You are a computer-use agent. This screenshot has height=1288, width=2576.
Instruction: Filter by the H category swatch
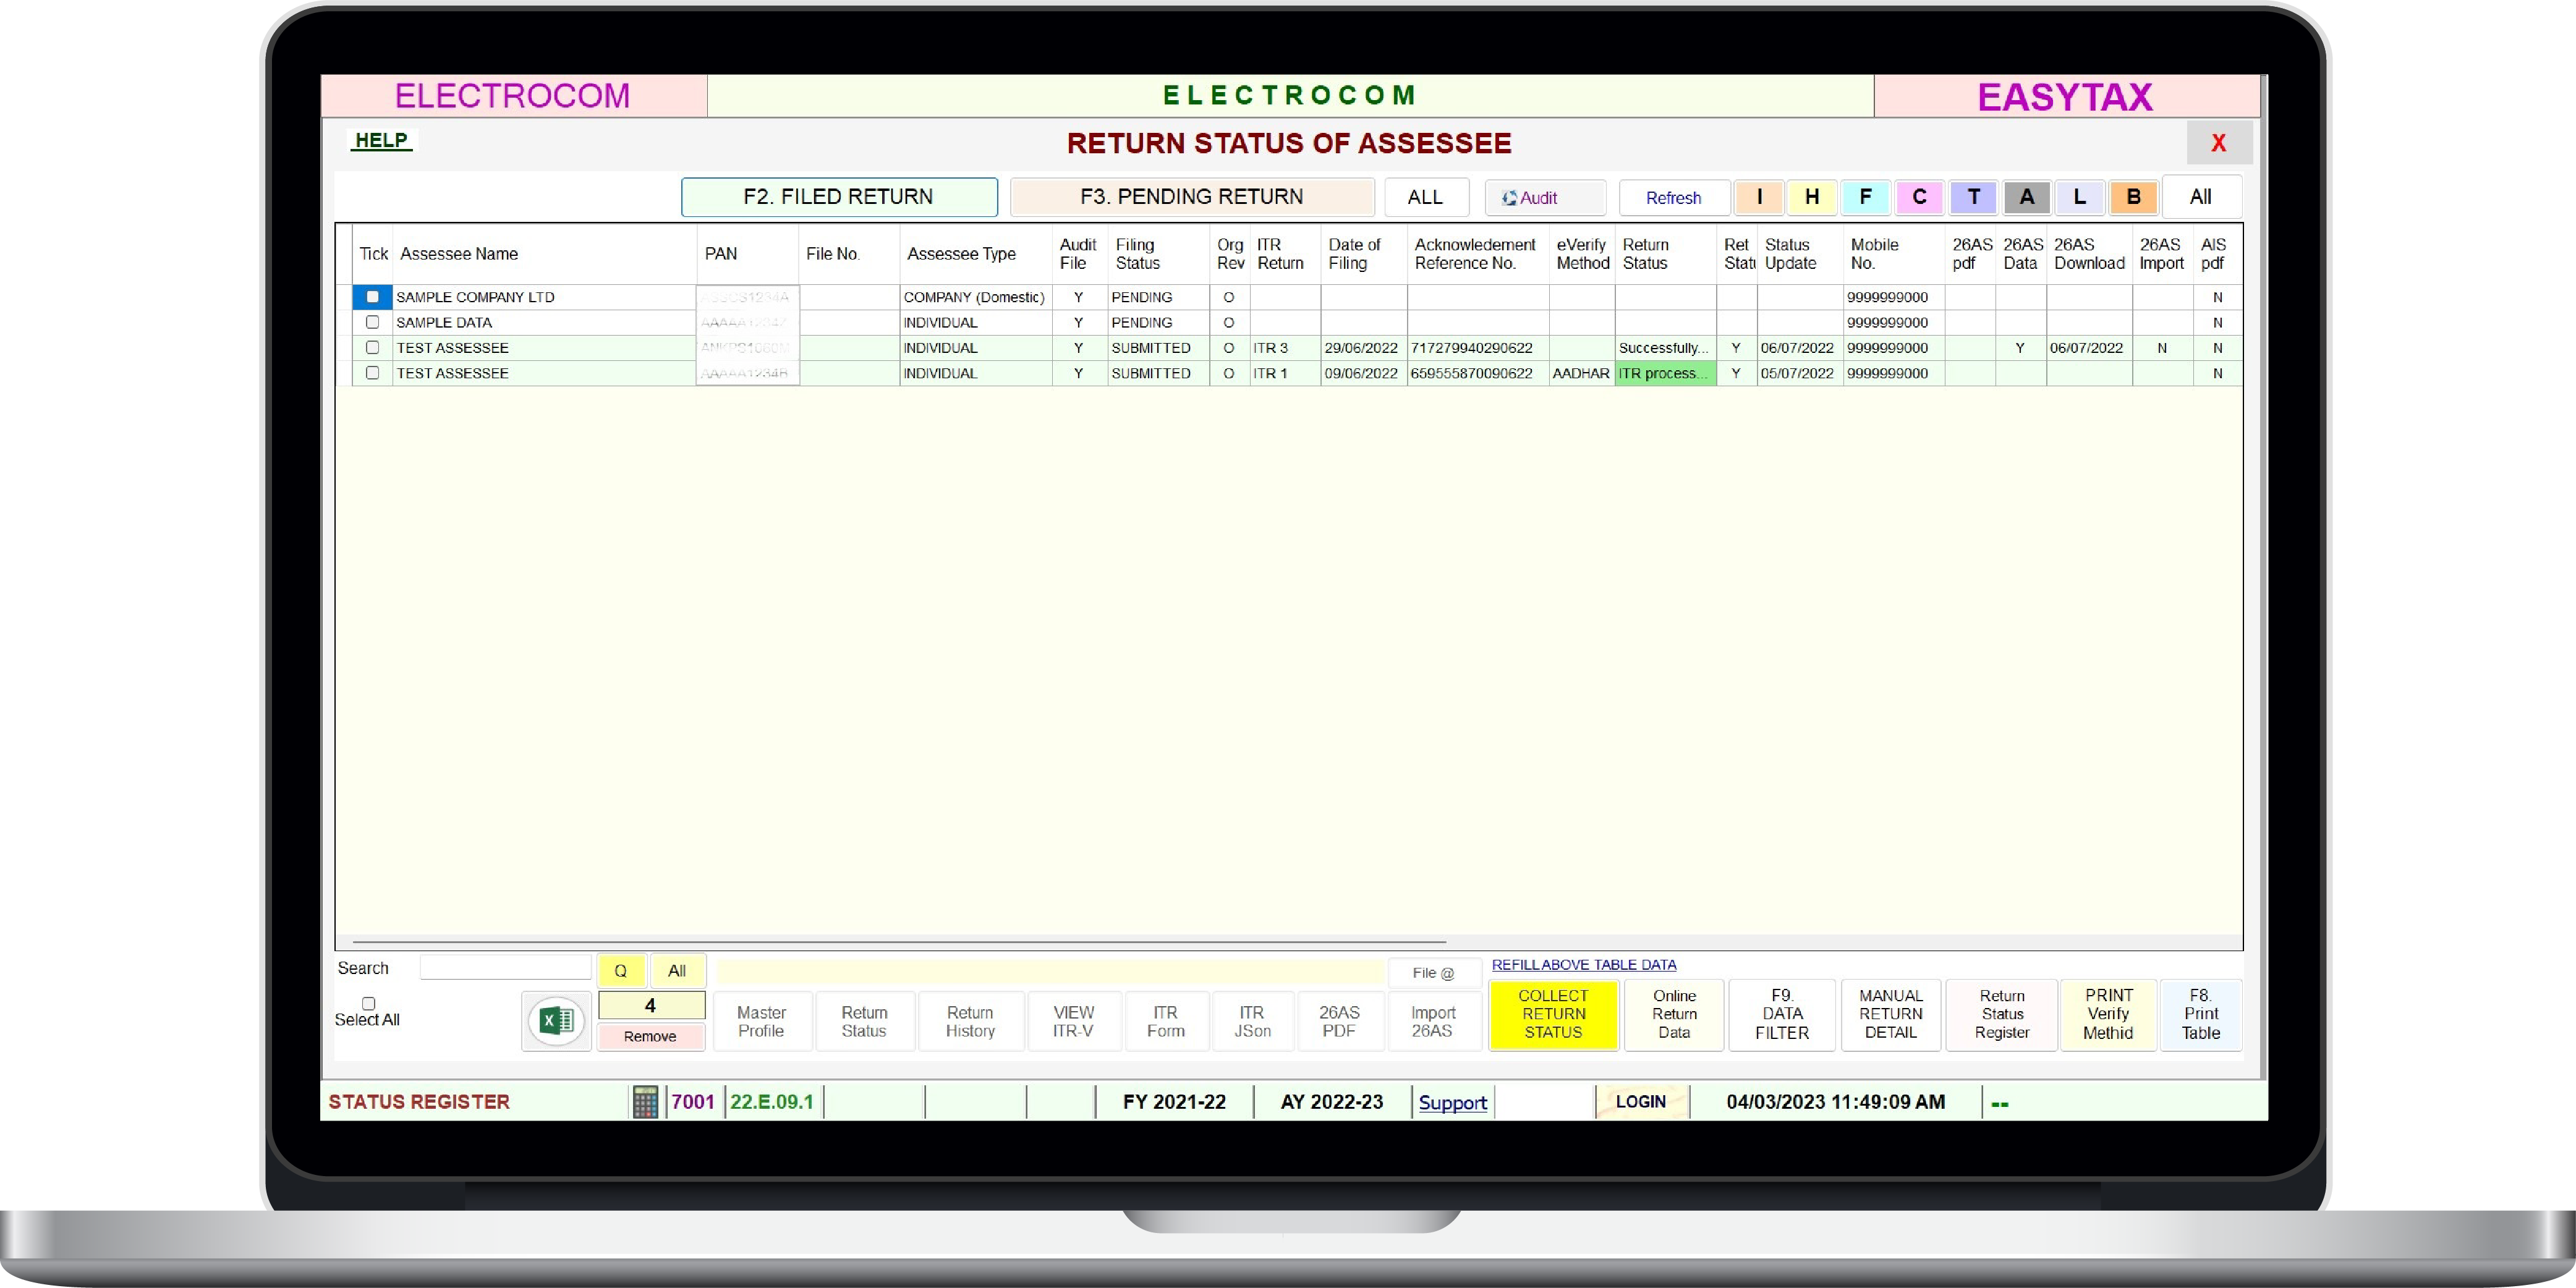[x=1812, y=197]
